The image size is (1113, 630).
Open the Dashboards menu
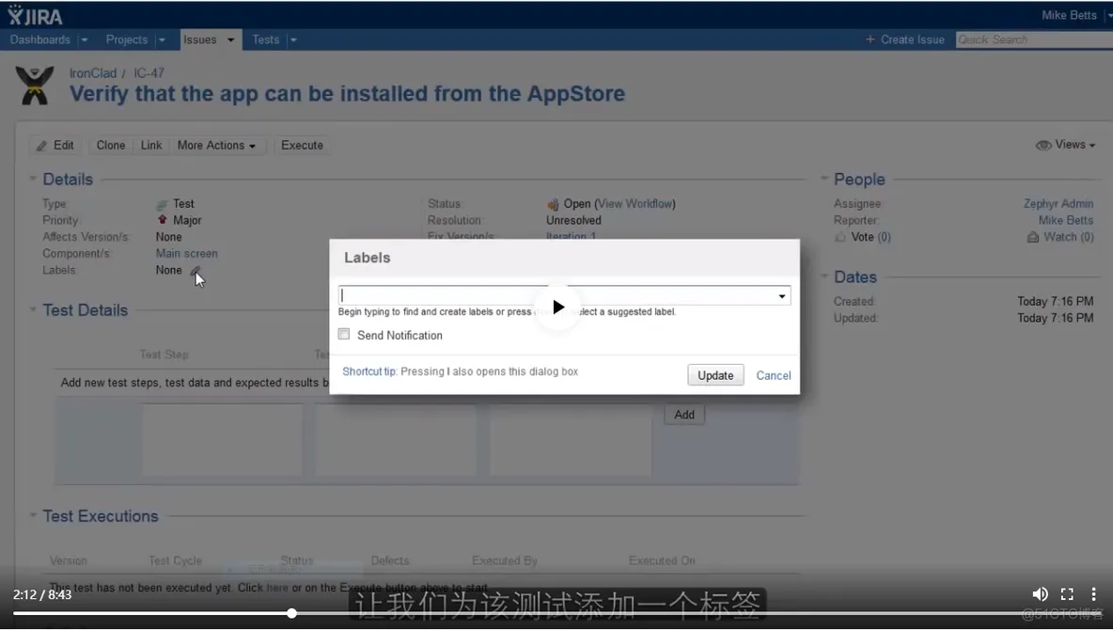pos(39,39)
